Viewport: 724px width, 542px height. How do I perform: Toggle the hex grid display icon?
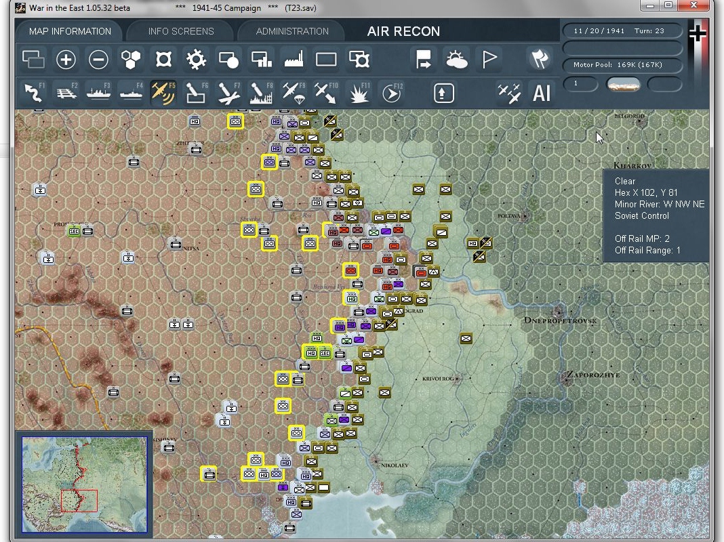point(131,60)
